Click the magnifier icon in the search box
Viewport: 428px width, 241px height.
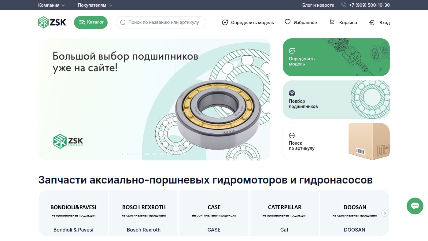tap(123, 22)
